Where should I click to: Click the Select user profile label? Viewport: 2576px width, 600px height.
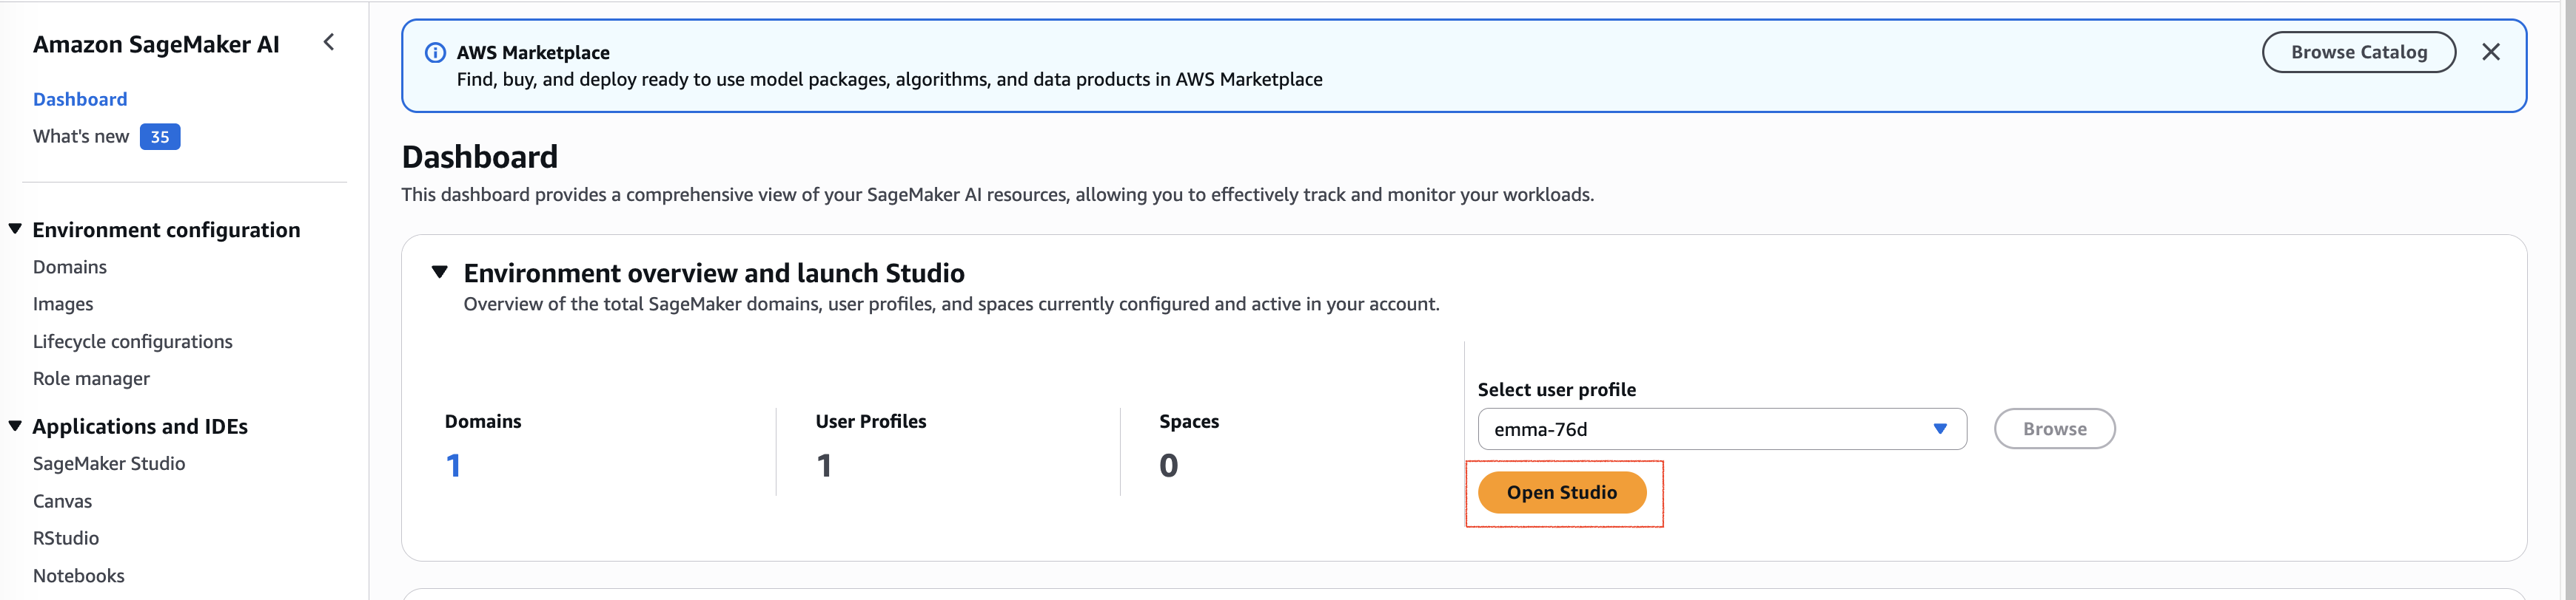coord(1556,389)
